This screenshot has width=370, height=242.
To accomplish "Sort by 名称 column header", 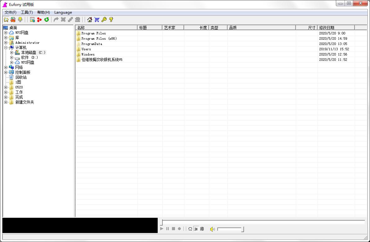I will point(106,28).
